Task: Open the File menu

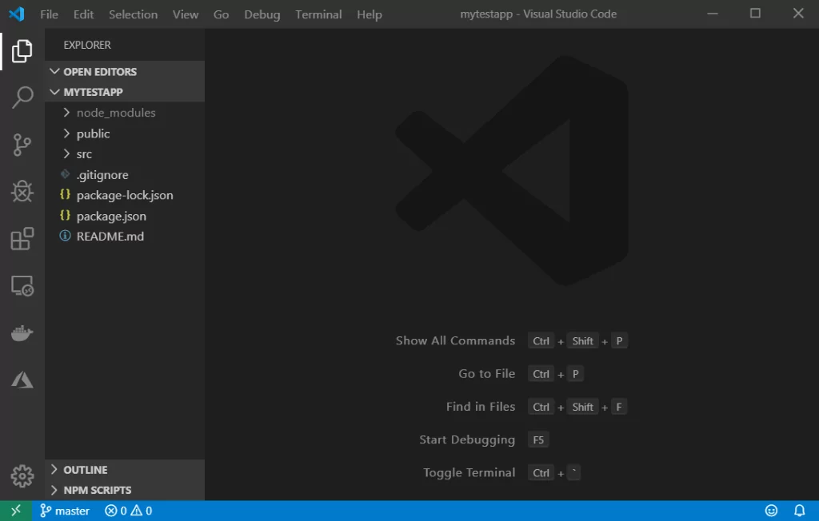Action: tap(49, 14)
